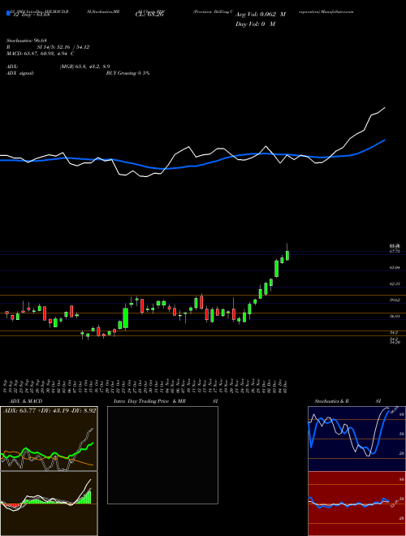Click the end of the blue SMA line
The width and height of the screenshot is (406, 536).
385,140
